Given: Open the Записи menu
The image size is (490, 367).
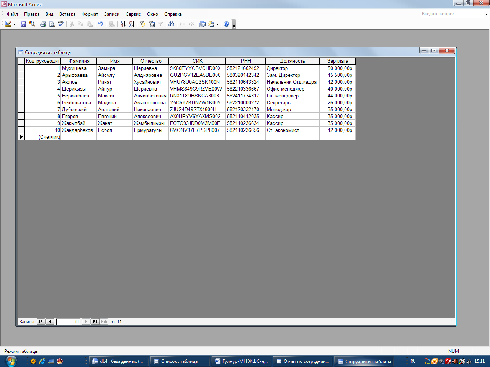Looking at the screenshot, I should [x=112, y=14].
